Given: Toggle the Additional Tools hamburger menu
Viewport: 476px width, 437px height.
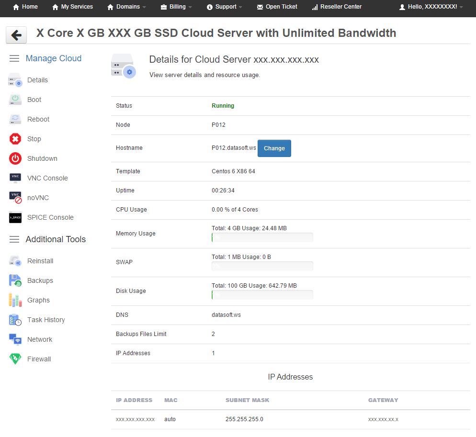Looking at the screenshot, I should (x=14, y=239).
